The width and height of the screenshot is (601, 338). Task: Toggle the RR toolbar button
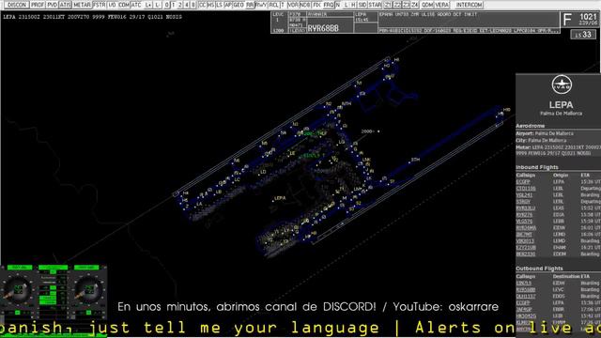pyautogui.click(x=250, y=5)
